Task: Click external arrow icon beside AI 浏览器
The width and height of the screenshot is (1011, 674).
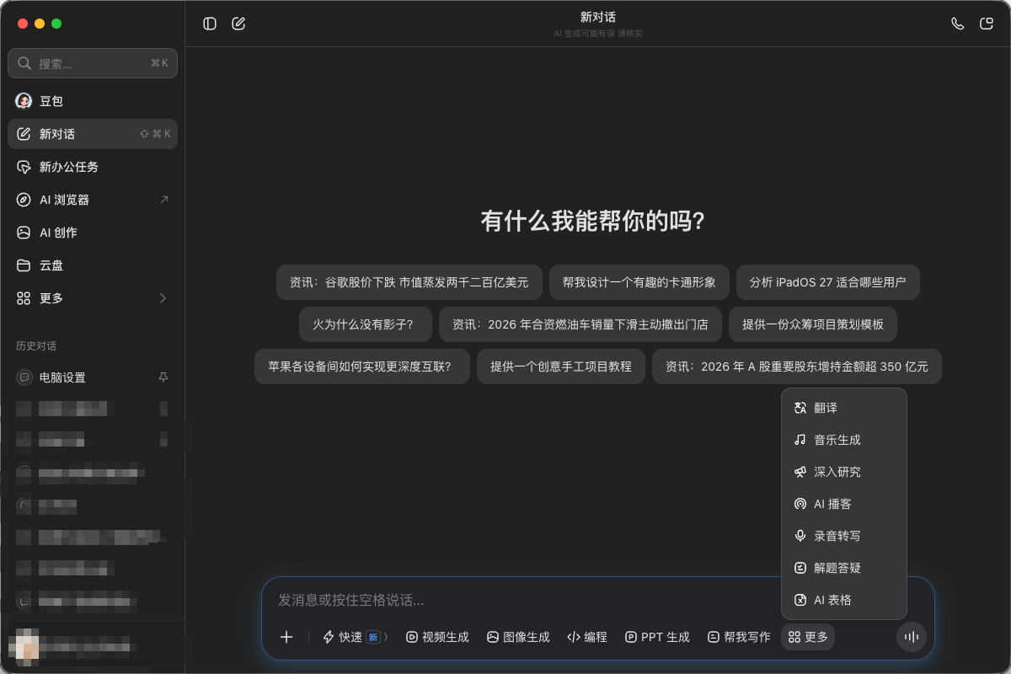Action: pos(163,200)
